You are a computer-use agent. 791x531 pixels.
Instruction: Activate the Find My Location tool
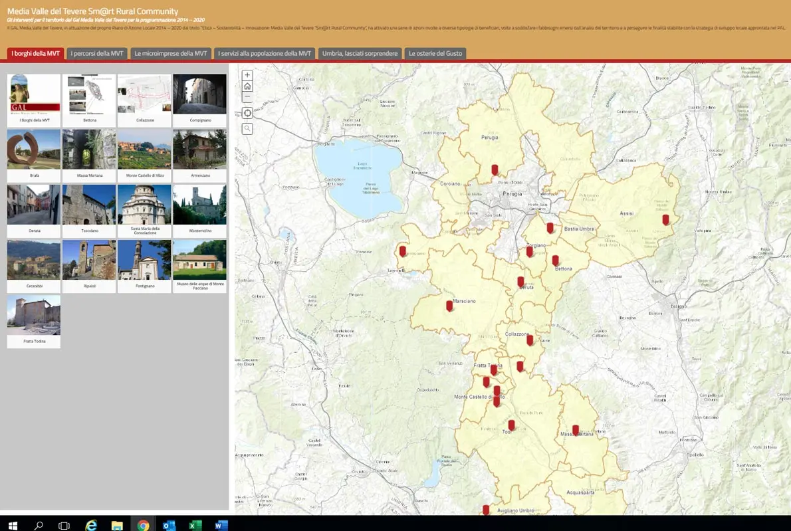click(x=247, y=112)
